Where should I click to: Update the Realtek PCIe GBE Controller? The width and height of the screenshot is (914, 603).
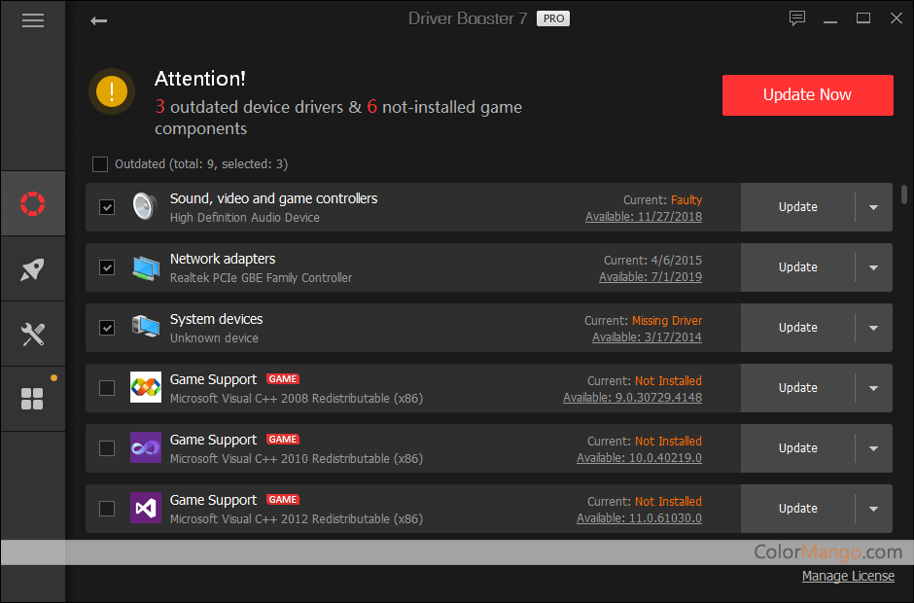tap(797, 267)
